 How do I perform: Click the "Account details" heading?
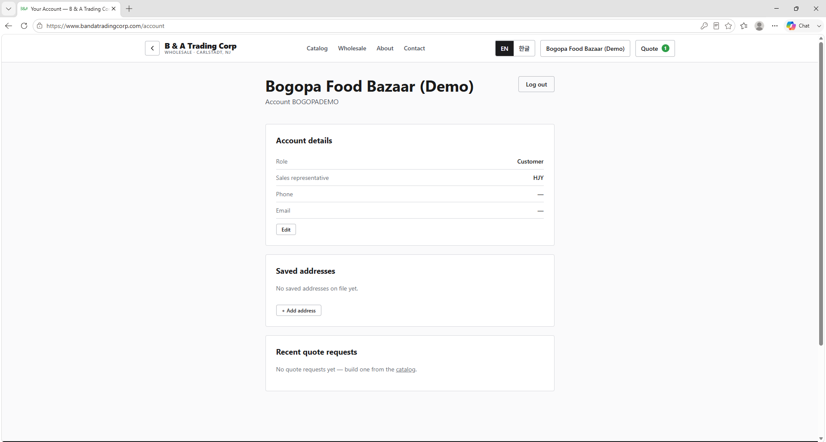coord(304,141)
